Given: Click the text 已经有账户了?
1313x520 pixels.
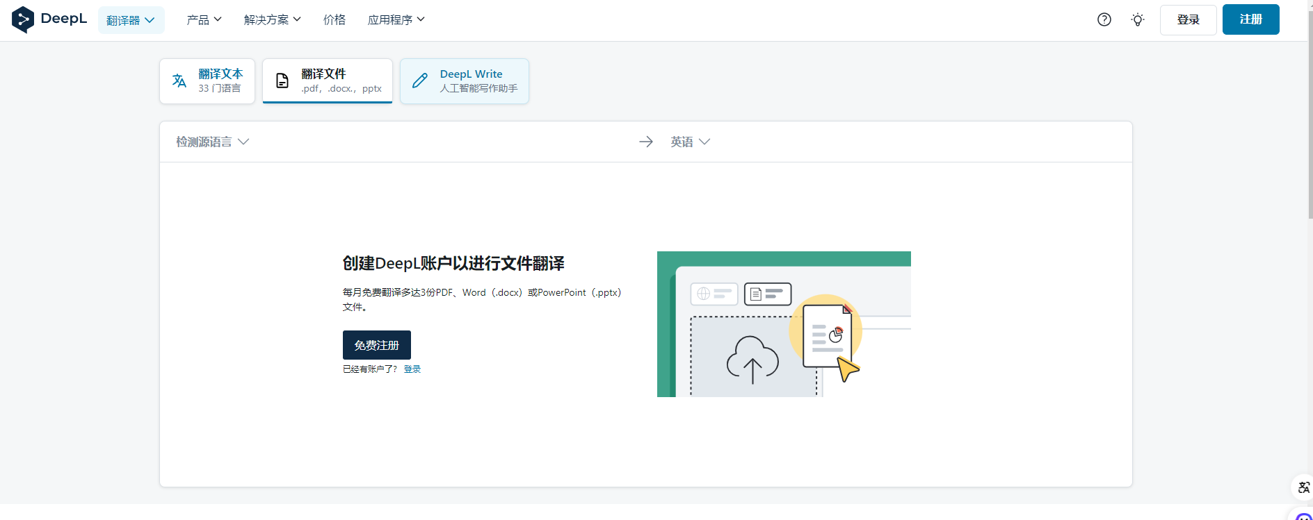Looking at the screenshot, I should 370,369.
